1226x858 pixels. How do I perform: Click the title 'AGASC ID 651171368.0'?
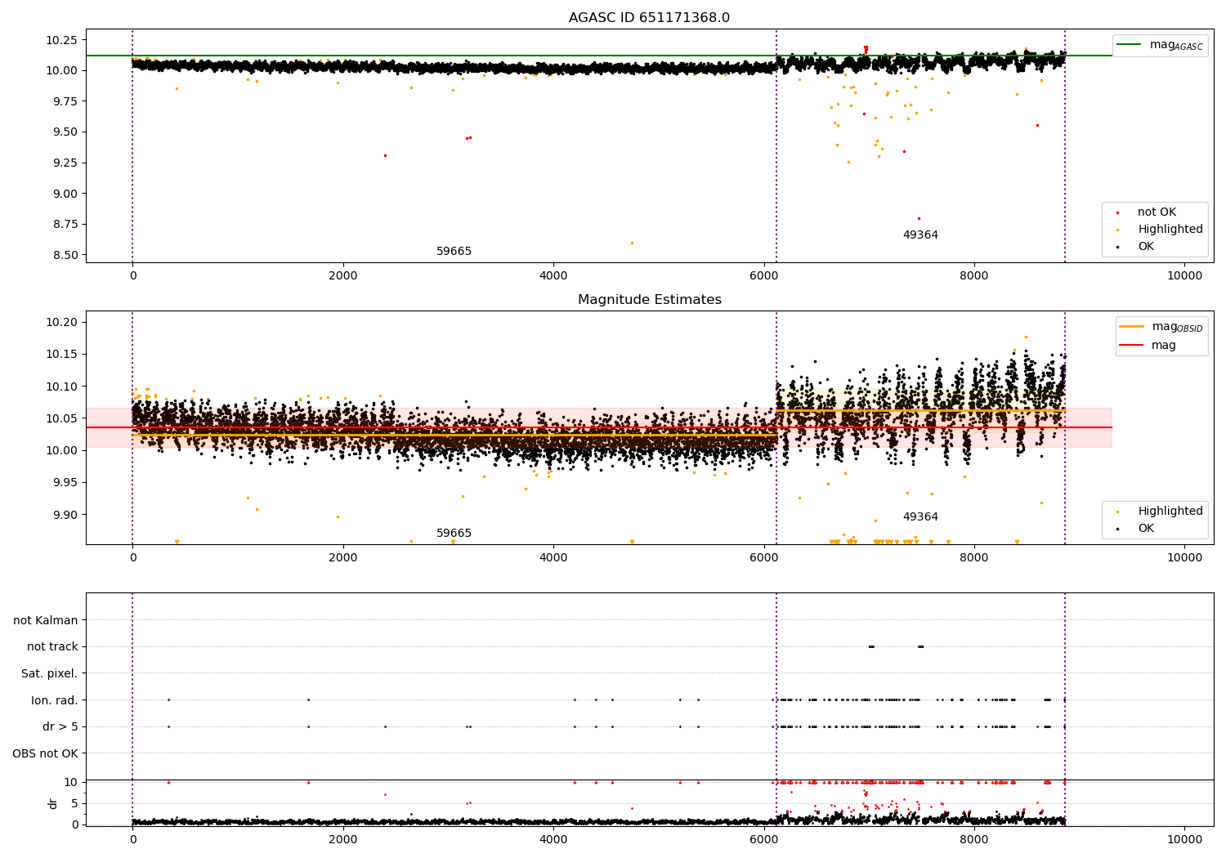coord(649,18)
